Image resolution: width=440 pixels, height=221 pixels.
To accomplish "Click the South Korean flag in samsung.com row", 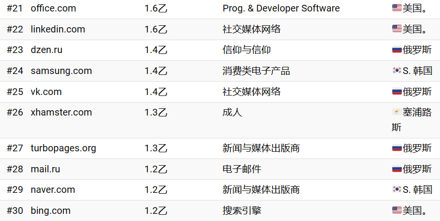I will tap(397, 71).
